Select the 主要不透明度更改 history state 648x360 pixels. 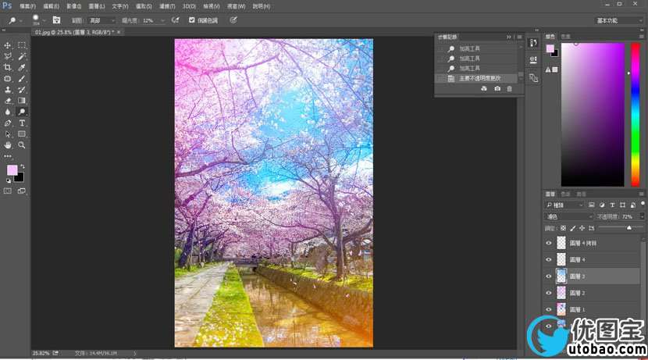pyautogui.click(x=478, y=78)
